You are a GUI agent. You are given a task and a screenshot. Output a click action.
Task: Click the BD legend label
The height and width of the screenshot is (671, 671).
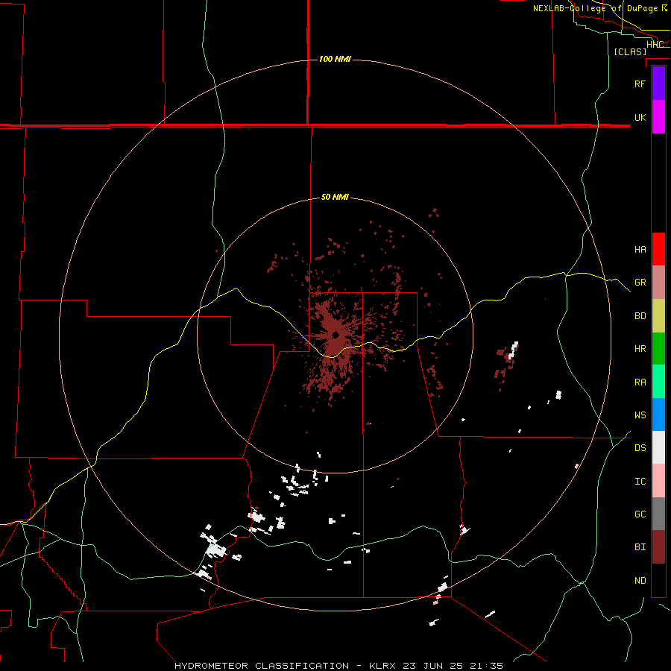click(x=640, y=316)
